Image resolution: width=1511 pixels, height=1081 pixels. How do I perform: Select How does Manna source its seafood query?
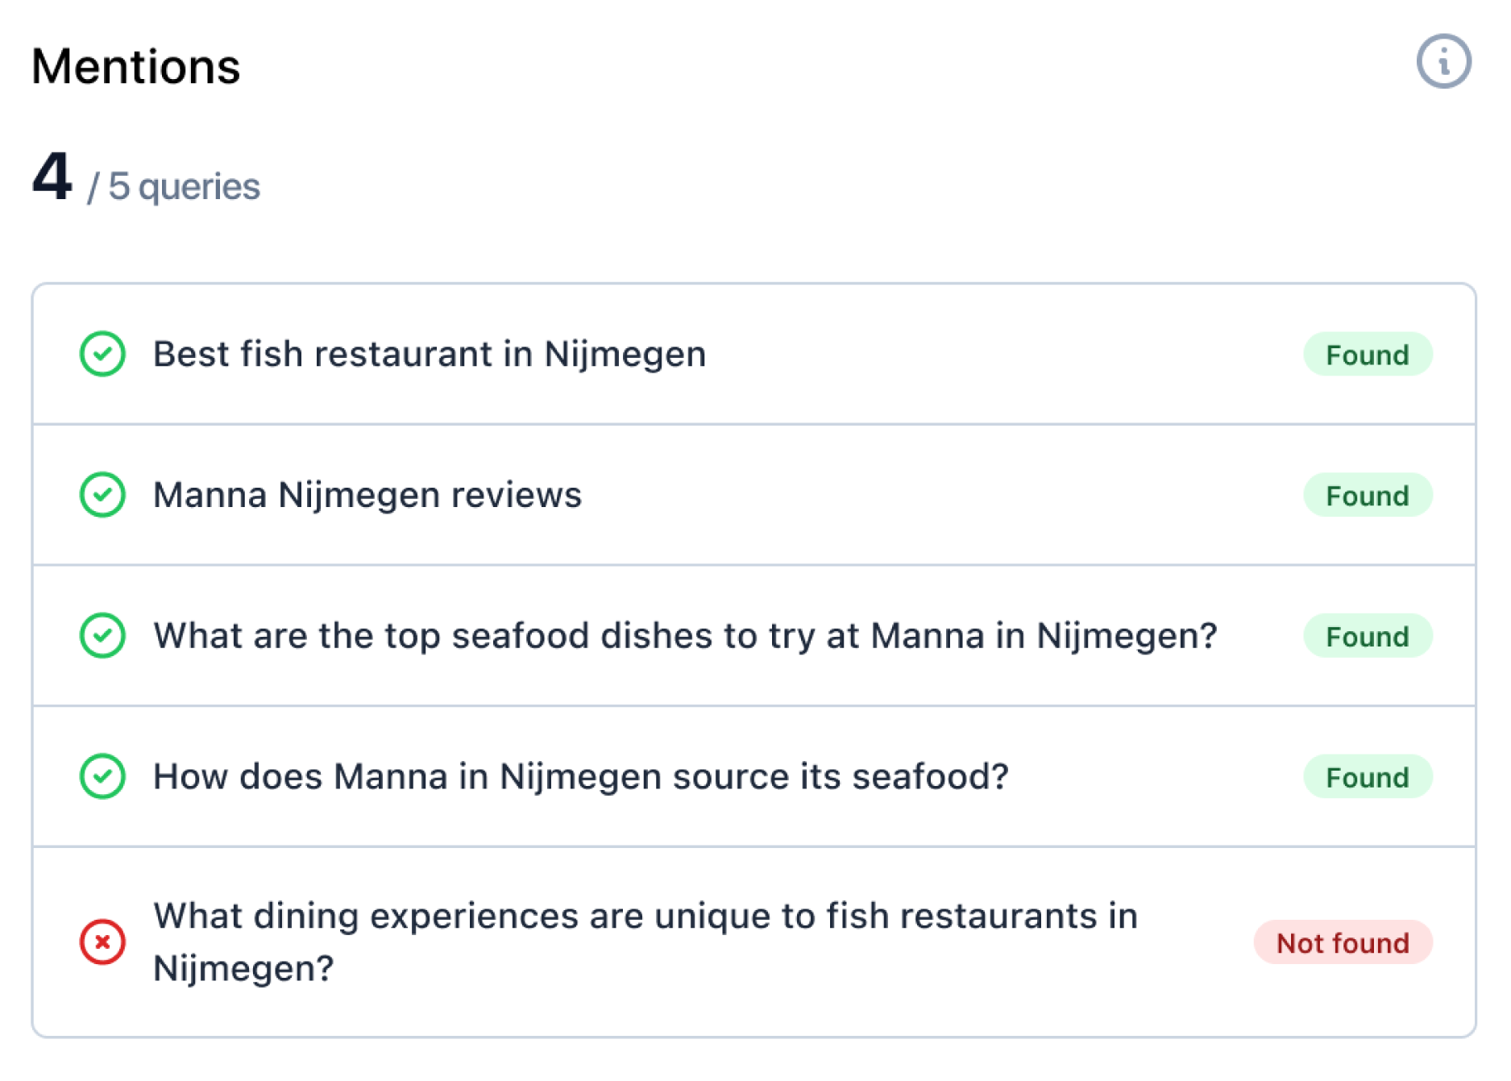pyautogui.click(x=580, y=777)
